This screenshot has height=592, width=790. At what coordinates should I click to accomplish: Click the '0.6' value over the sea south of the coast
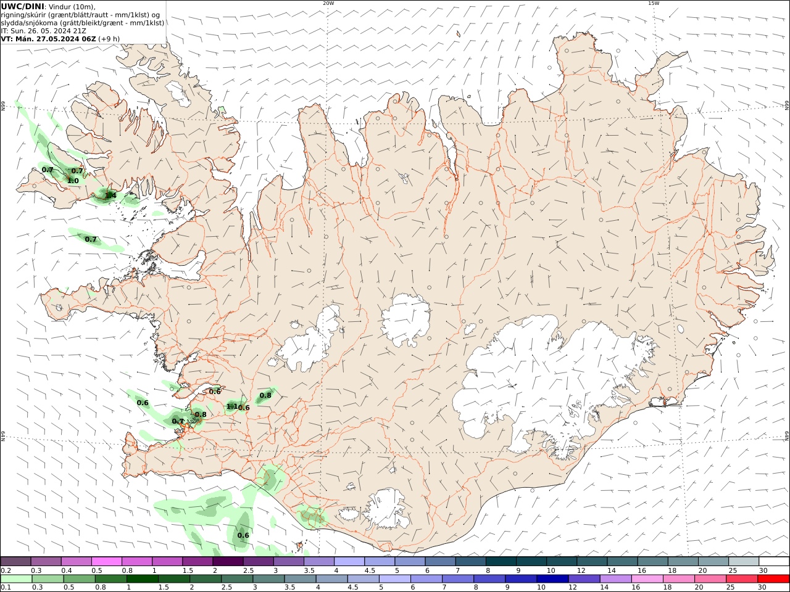click(x=243, y=535)
